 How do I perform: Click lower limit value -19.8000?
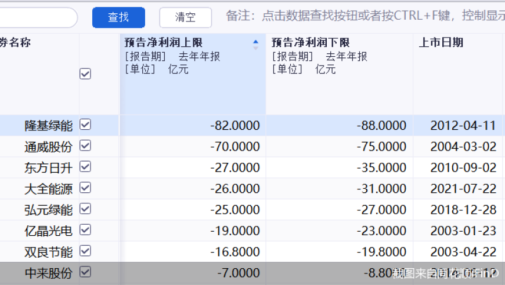(381, 252)
